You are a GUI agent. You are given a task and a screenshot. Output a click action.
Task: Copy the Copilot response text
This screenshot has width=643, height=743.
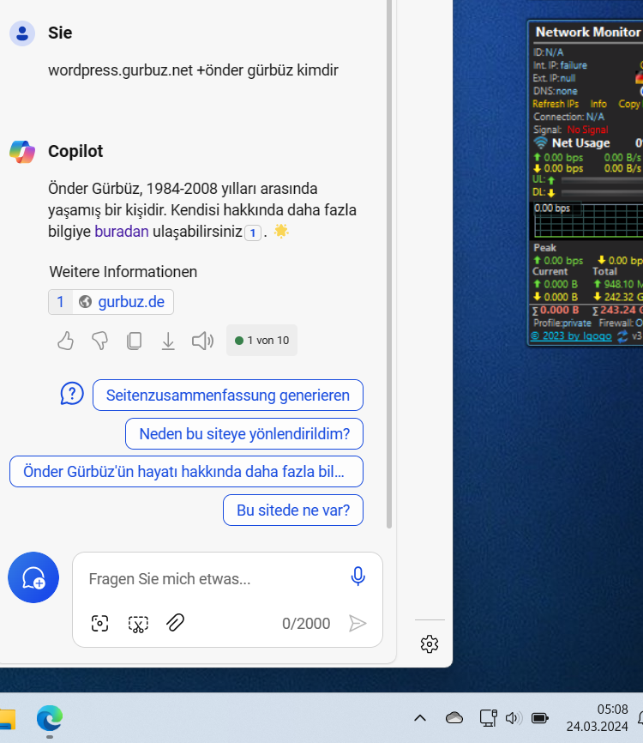[x=134, y=341]
